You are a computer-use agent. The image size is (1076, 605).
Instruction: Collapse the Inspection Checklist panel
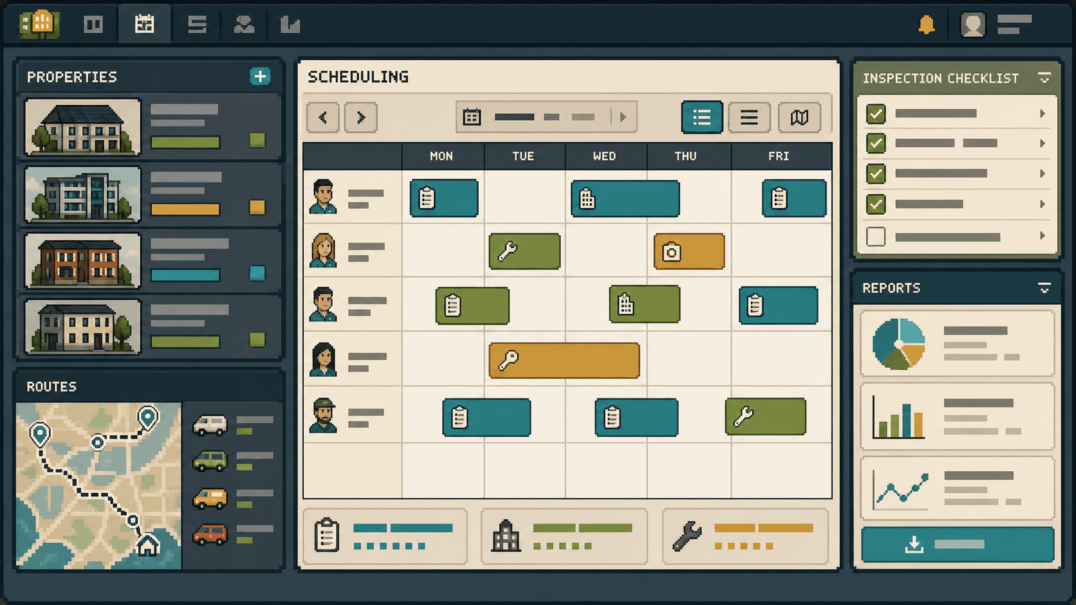(x=1044, y=78)
